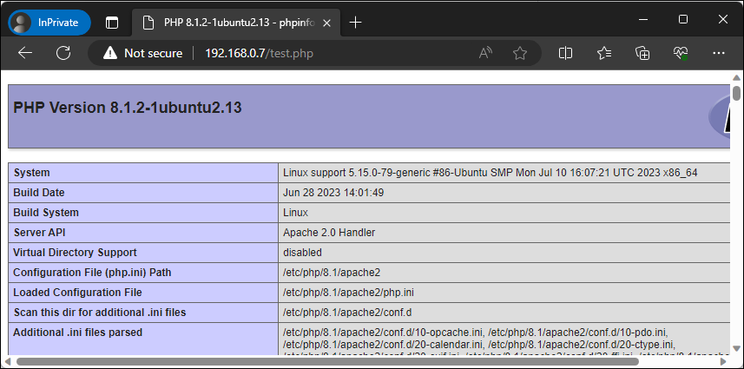744x369 pixels.
Task: Open the tab actions menu icon
Action: pos(112,22)
